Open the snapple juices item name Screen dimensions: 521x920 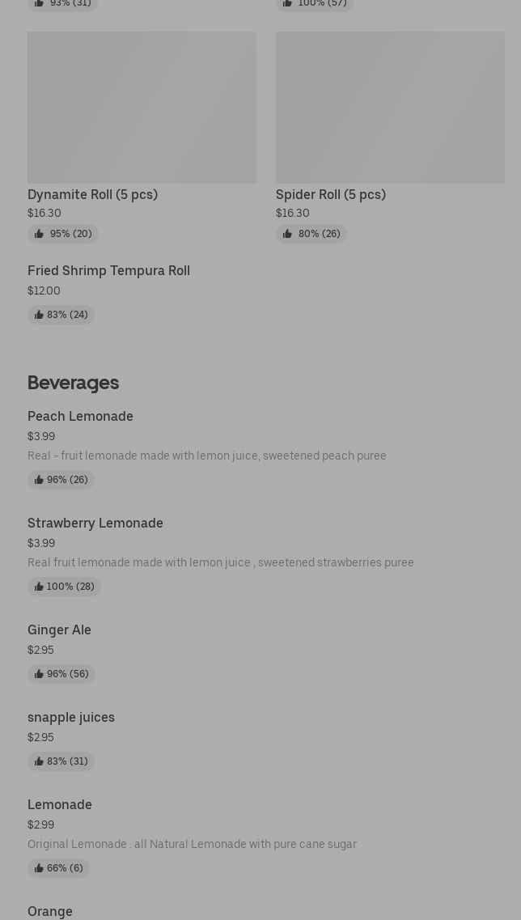(x=71, y=717)
